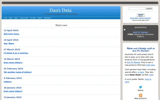Image resolution: width=160 pixels, height=100 pixels.
Task: Open the 'right here' RSS feed link
Action: (x=150, y=65)
